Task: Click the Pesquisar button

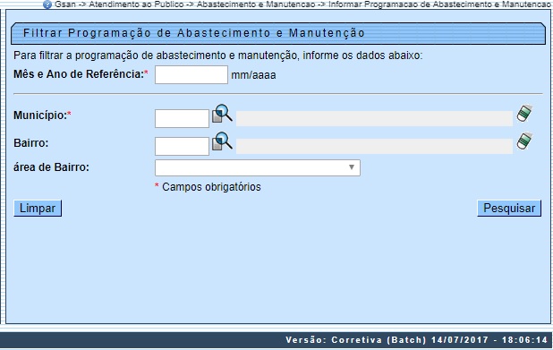Action: point(509,209)
